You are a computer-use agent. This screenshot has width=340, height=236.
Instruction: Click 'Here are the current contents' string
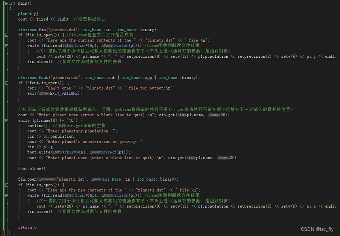[x=91, y=40]
